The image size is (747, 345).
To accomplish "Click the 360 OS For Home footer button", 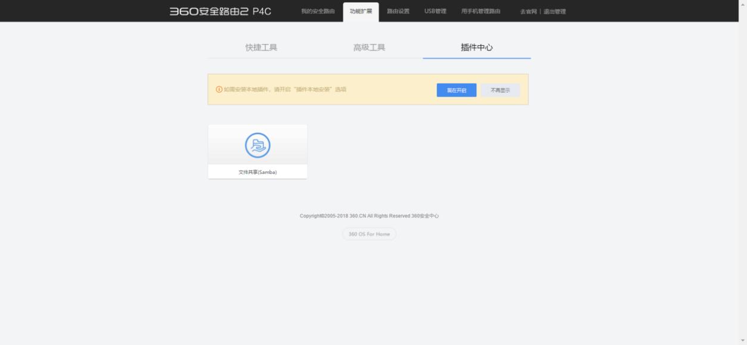I will tap(370, 234).
